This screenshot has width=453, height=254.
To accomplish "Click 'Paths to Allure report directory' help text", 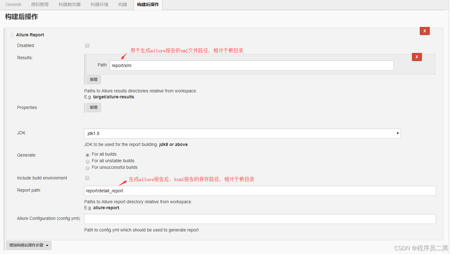I will (x=138, y=202).
